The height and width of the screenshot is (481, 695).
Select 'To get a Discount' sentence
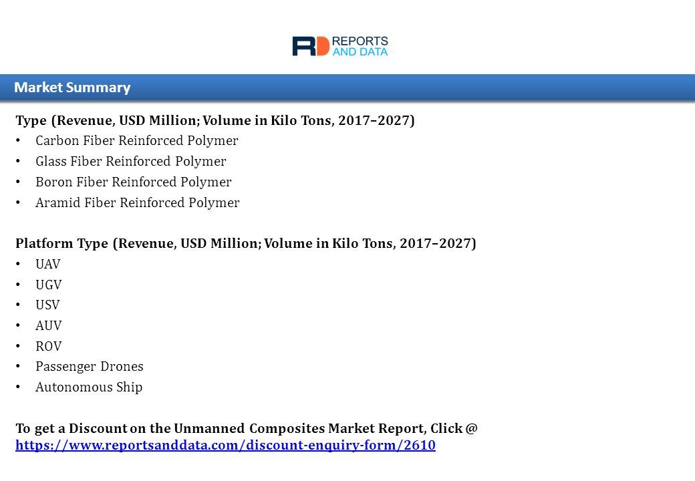247,428
